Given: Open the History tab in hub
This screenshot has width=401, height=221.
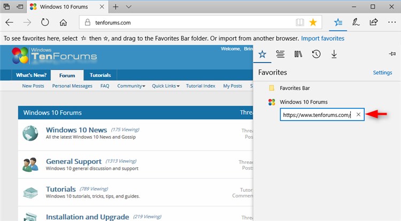Looking at the screenshot, I should coord(316,54).
